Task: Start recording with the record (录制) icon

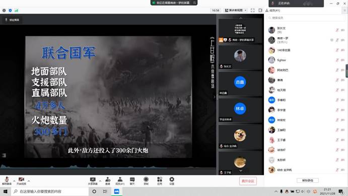Action: 146,181
